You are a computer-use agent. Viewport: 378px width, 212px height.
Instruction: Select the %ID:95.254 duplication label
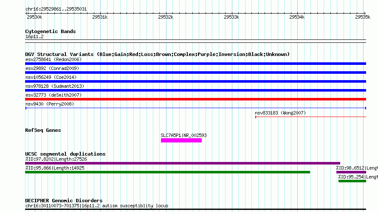click(358, 177)
